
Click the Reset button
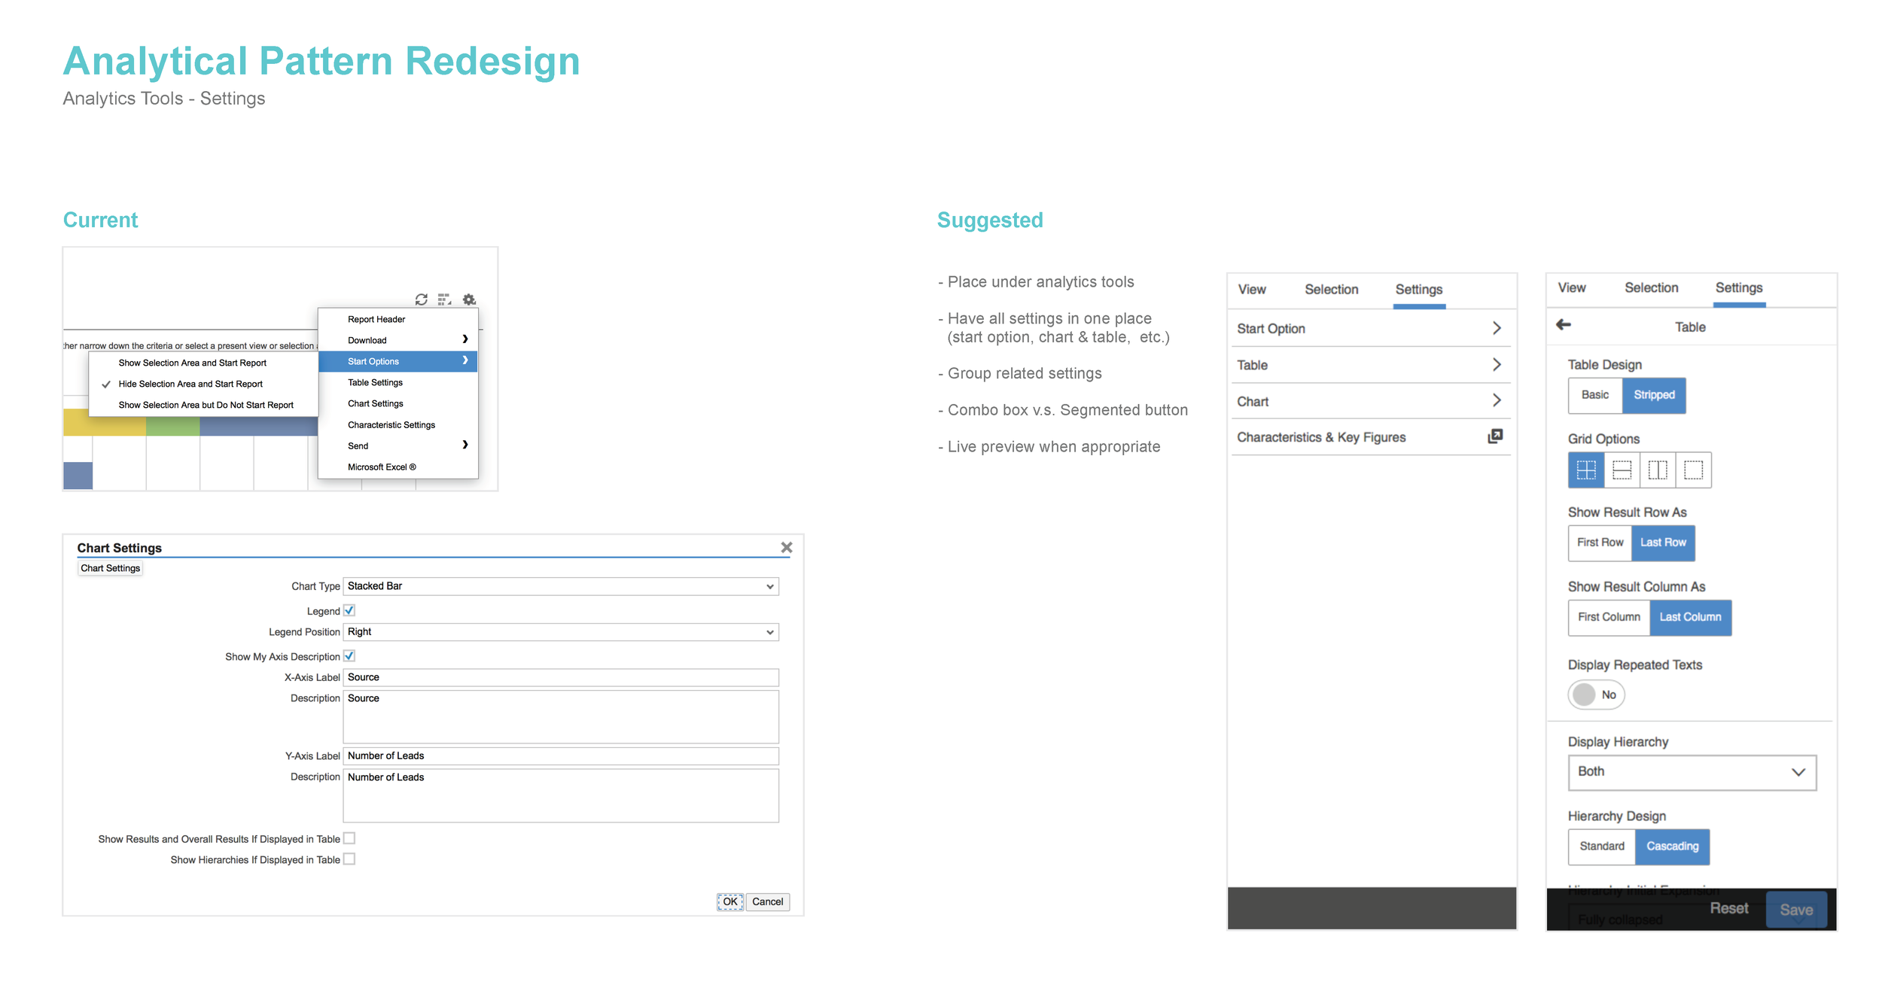(x=1728, y=908)
